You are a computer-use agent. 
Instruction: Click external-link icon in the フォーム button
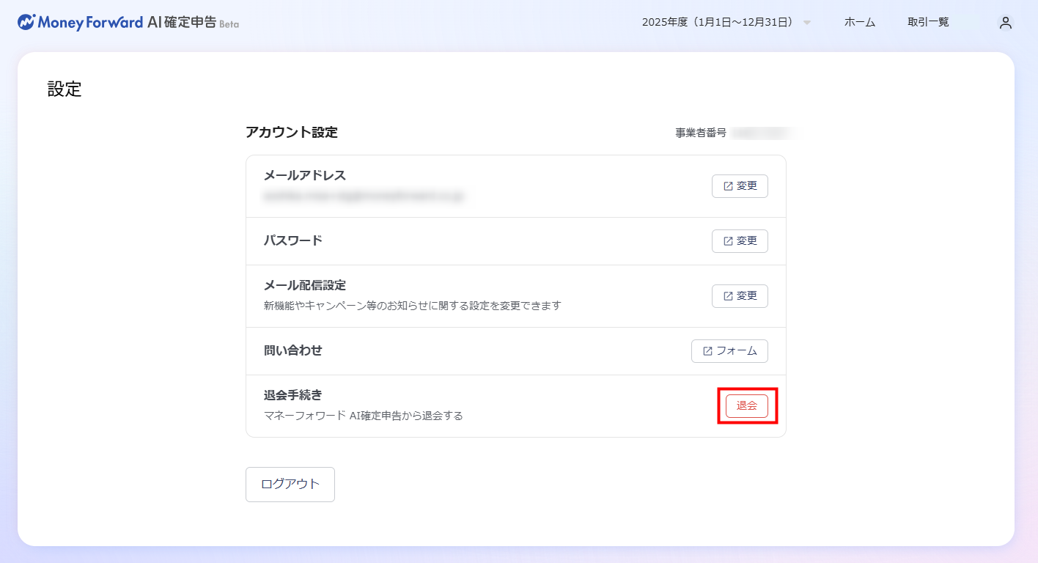(x=707, y=351)
